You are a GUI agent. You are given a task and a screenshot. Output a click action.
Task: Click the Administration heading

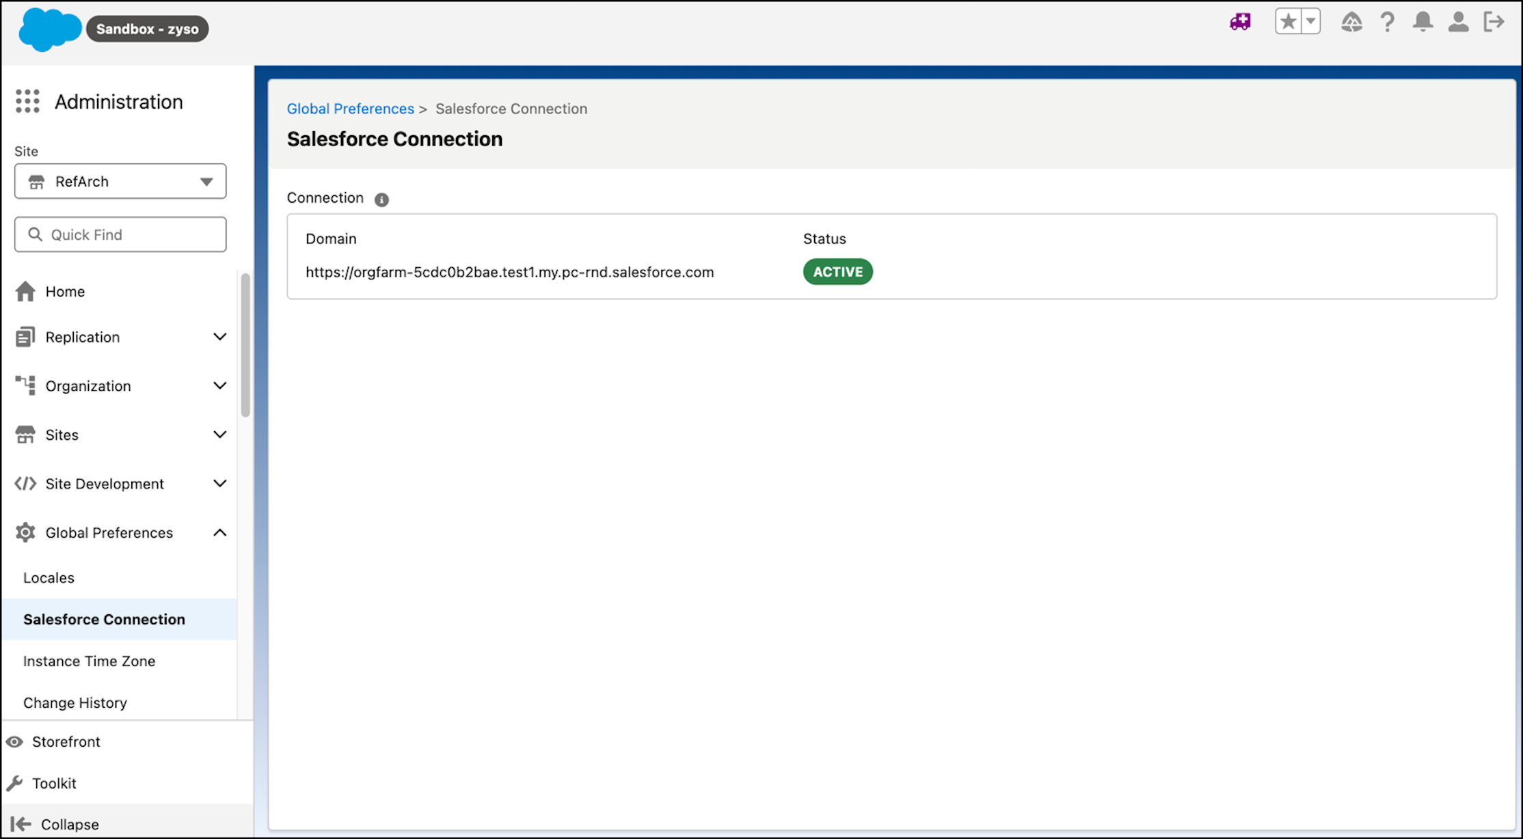119,102
